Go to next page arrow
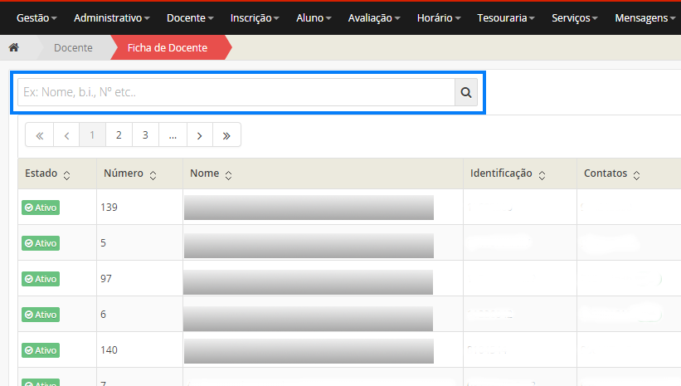Image resolution: width=681 pixels, height=386 pixels. coord(200,135)
